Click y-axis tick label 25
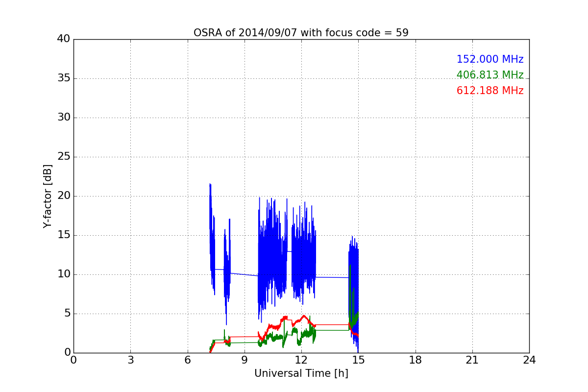The image size is (588, 392). pyautogui.click(x=64, y=157)
